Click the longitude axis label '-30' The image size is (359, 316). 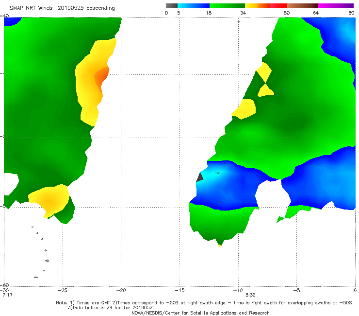[x=5, y=290]
